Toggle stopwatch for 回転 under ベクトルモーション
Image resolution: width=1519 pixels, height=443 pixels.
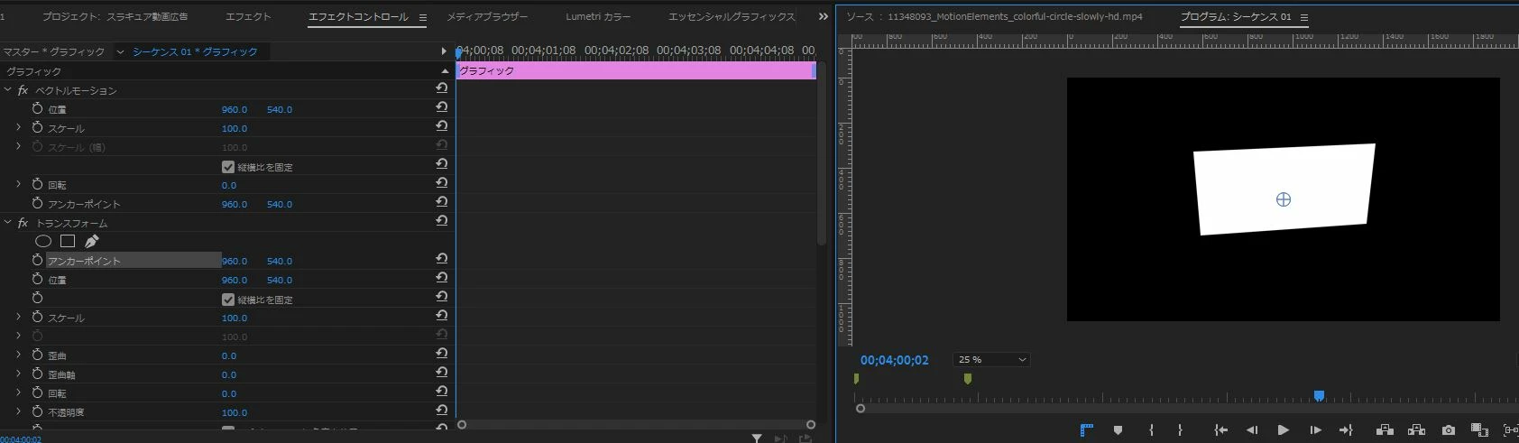tap(37, 184)
